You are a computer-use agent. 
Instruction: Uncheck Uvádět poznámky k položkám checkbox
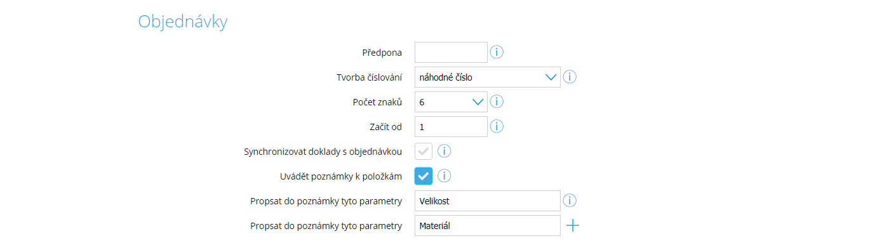click(x=424, y=176)
